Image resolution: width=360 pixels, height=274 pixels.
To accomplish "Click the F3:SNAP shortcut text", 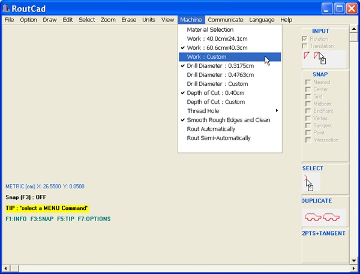I will point(42,219).
